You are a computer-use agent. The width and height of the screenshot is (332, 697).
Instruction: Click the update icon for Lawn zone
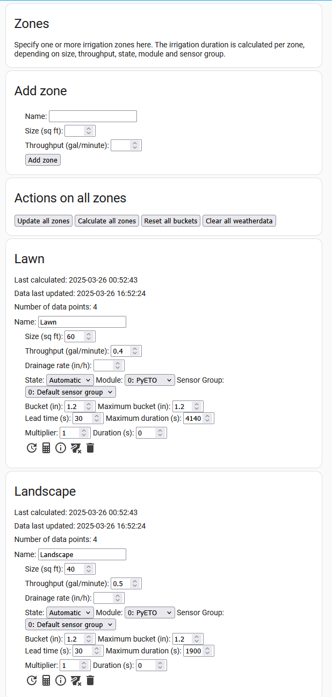32,448
